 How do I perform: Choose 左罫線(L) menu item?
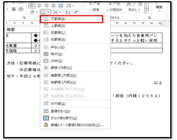(75, 33)
